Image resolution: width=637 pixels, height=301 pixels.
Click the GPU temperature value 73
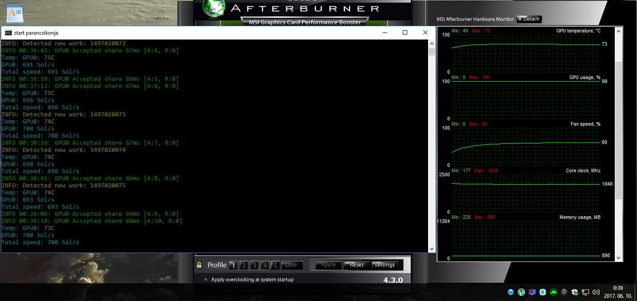click(x=605, y=44)
